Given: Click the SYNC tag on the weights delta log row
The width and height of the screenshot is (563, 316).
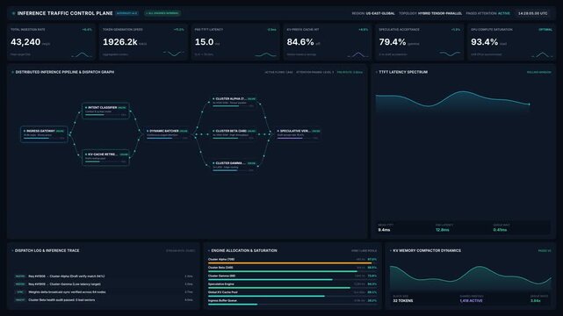Looking at the screenshot, I should tap(20, 292).
